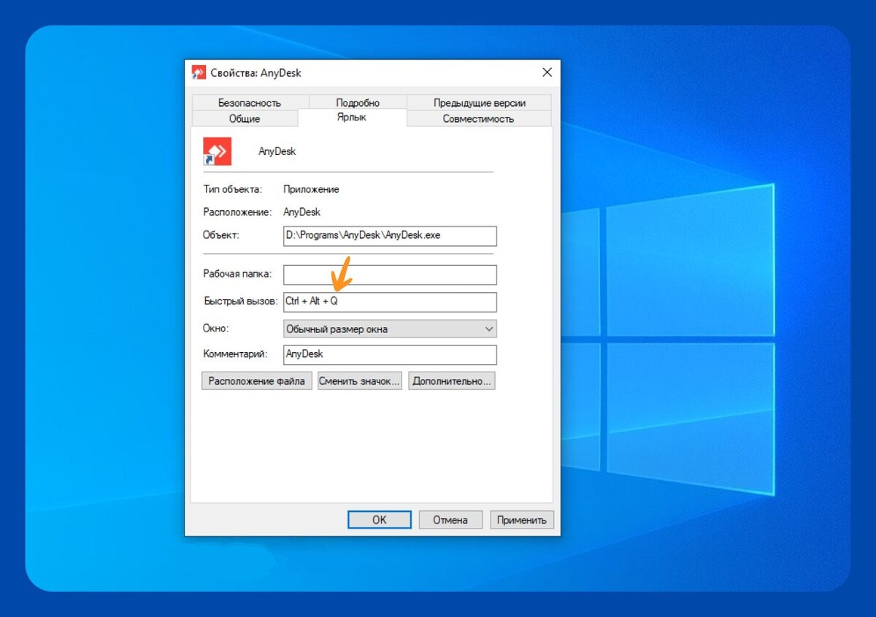876x617 pixels.
Task: Click the AnyDesk name text beside icon
Action: point(277,151)
